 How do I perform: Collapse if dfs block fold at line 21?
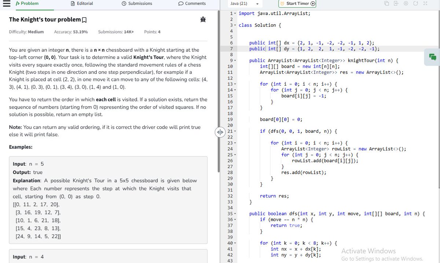point(235,131)
